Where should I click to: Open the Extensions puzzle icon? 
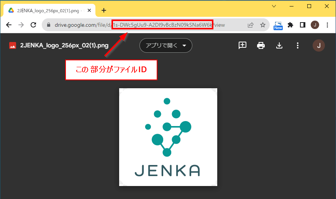tap(290, 25)
